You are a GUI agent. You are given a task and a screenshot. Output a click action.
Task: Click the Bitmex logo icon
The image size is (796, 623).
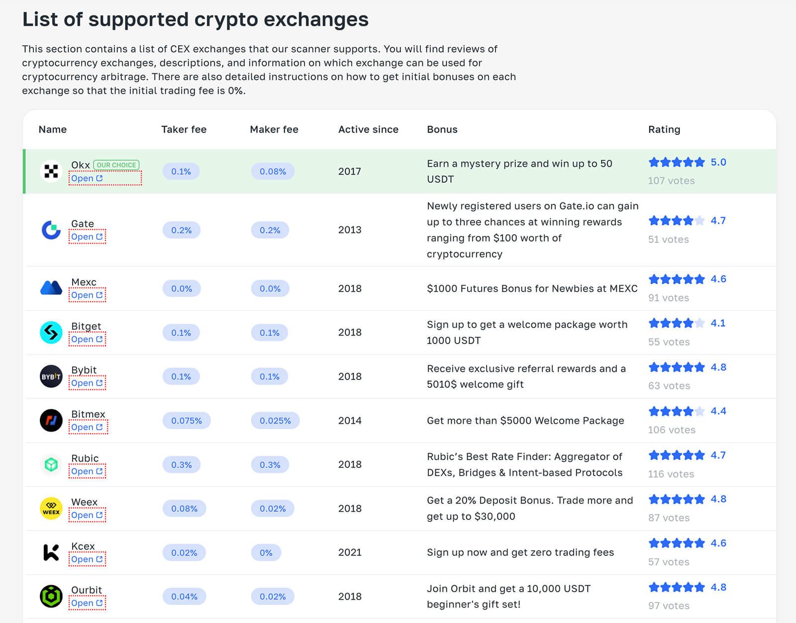pyautogui.click(x=51, y=420)
